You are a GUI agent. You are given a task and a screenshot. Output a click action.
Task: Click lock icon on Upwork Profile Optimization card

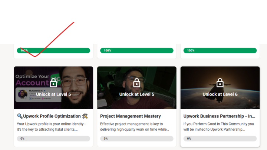coord(53,83)
